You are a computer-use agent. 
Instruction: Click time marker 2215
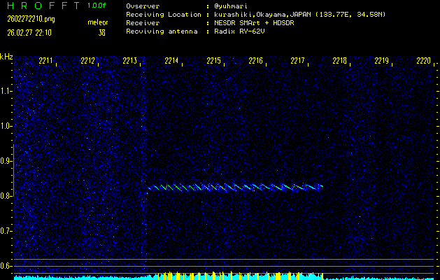(x=213, y=61)
